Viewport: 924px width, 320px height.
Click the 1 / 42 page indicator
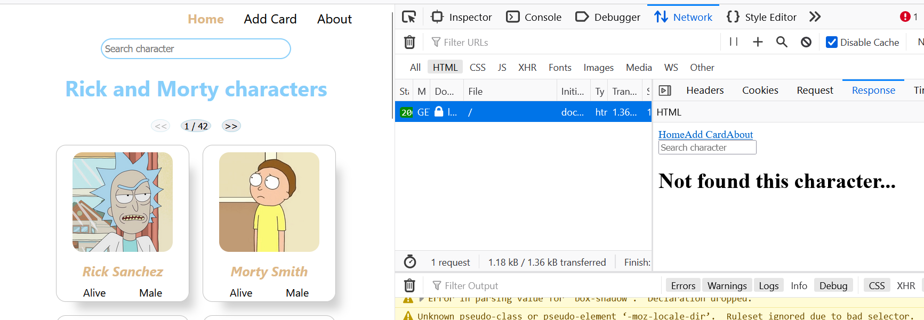pyautogui.click(x=196, y=126)
